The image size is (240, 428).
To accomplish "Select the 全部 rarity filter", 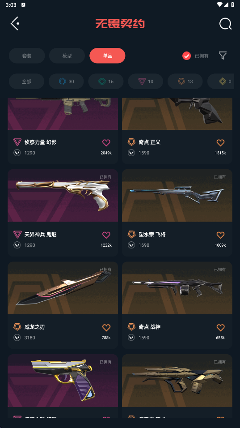I will click(x=26, y=81).
